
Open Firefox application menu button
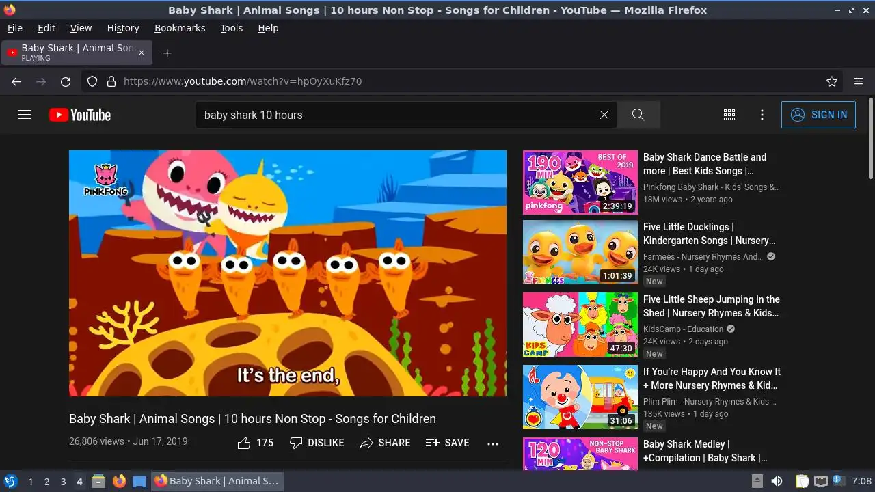pos(859,81)
